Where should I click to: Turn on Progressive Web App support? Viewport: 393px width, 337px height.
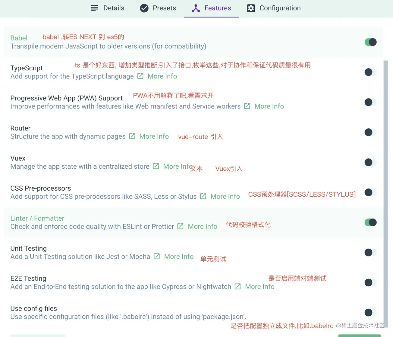point(370,102)
